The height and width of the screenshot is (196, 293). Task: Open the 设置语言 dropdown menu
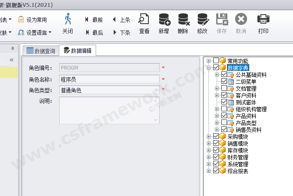coord(35,32)
